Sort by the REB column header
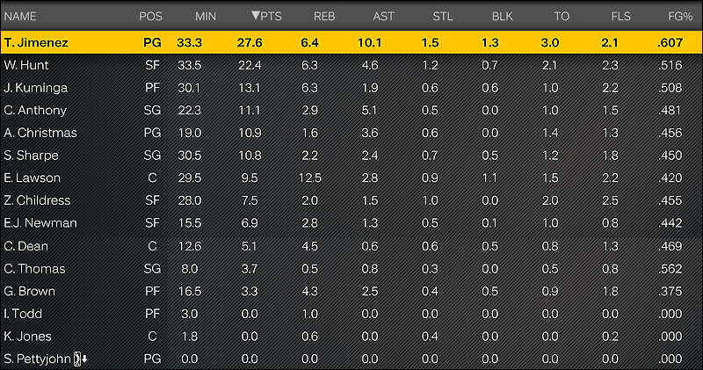This screenshot has height=370, width=703. (324, 17)
